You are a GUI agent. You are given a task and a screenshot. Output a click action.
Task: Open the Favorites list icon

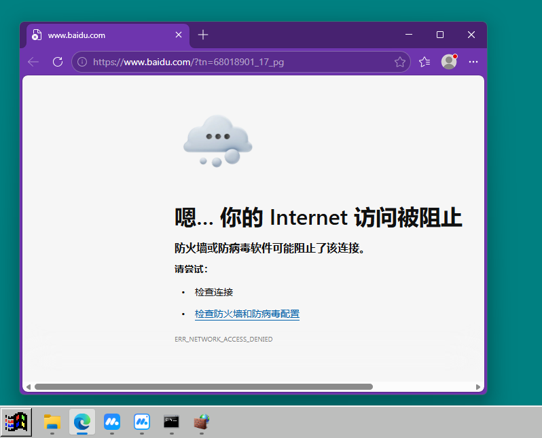pos(424,62)
